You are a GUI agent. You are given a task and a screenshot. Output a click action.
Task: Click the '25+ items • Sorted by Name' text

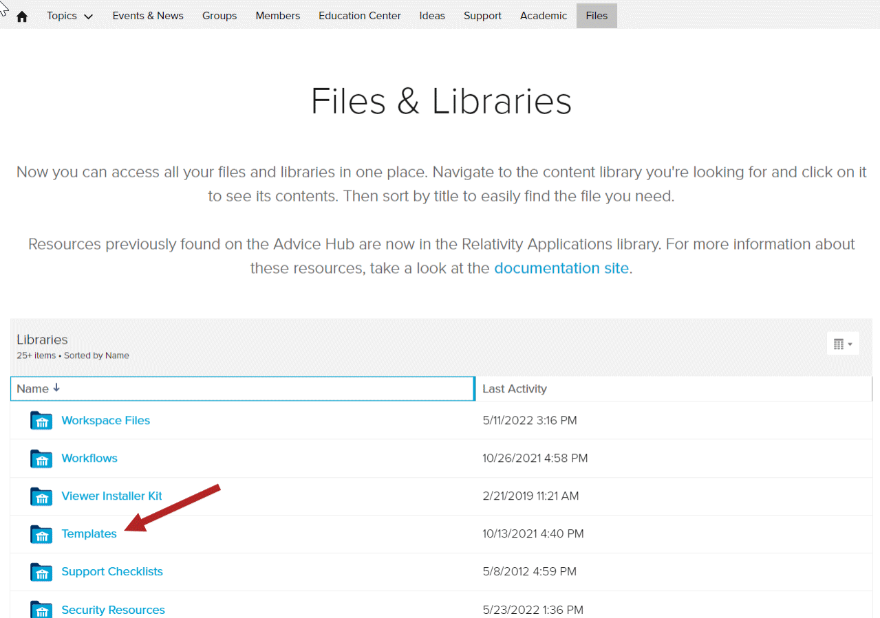tap(73, 355)
